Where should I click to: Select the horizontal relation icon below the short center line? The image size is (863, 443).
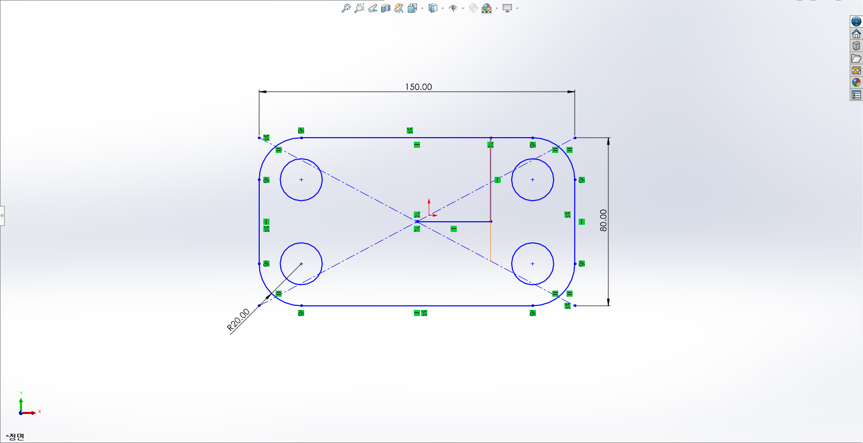point(454,229)
